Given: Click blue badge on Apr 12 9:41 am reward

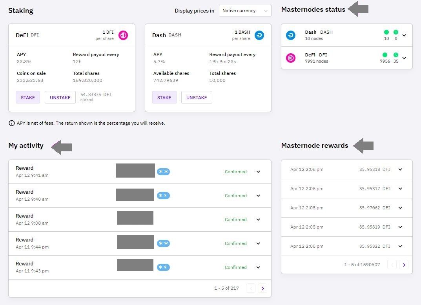Looking at the screenshot, I should pos(163,172).
